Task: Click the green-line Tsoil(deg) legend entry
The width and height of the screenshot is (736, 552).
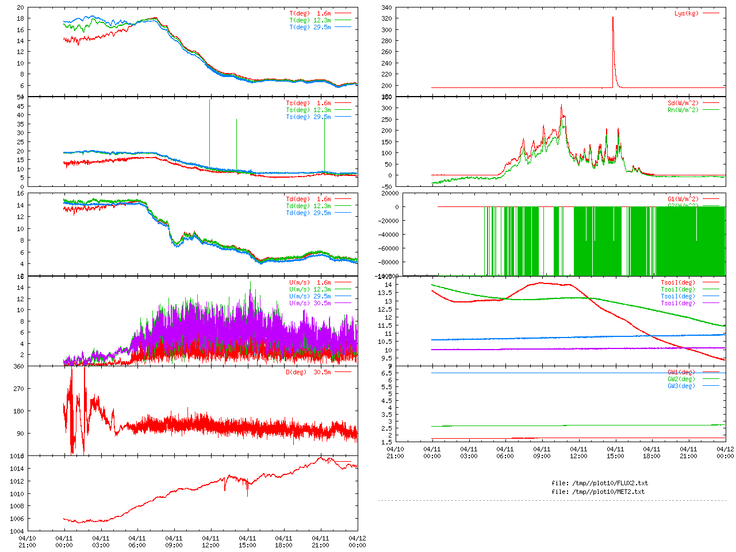Action: click(678, 289)
